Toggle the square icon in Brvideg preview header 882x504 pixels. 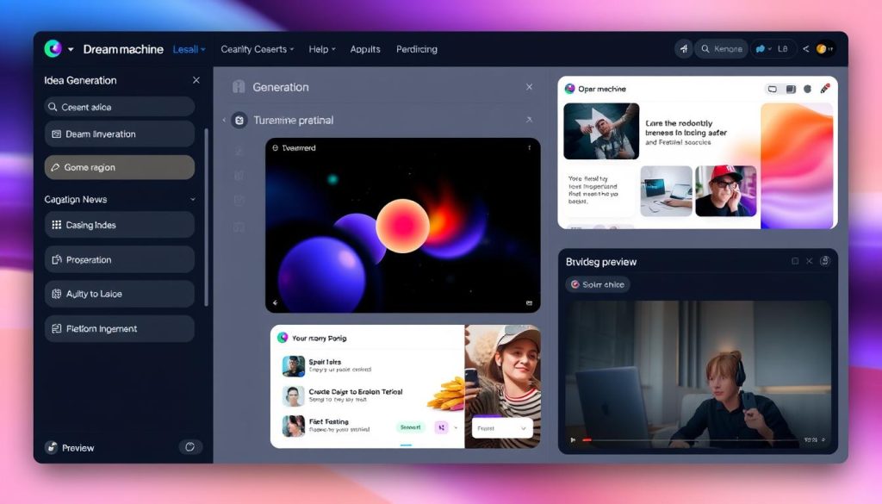(x=795, y=261)
